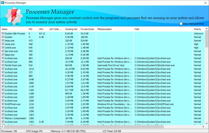Enable the Show Startup Entries checkbox

[181, 24]
